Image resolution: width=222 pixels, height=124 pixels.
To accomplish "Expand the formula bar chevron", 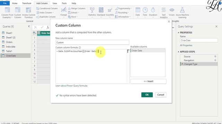I will click(x=173, y=28).
